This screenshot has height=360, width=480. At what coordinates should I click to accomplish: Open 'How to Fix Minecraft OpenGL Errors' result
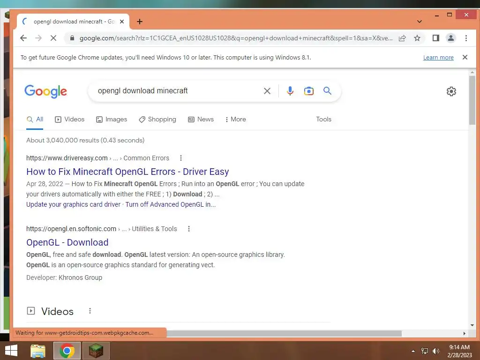127,172
